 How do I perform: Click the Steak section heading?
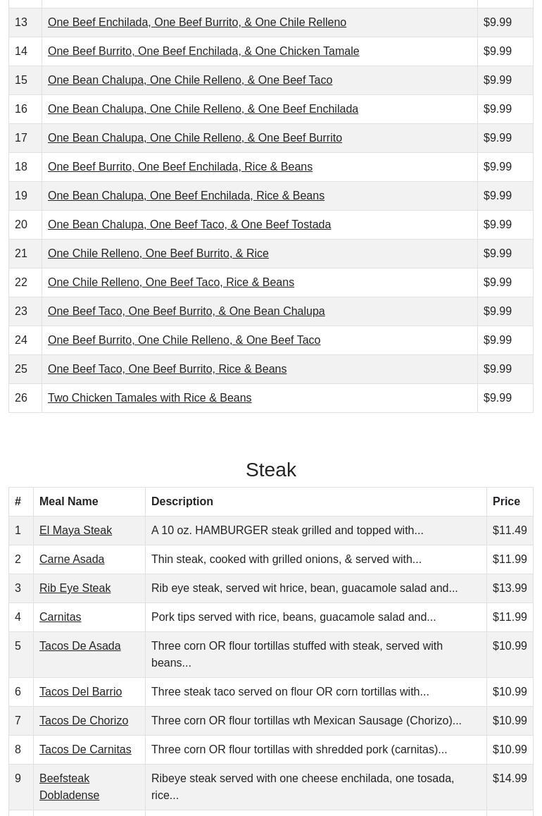click(271, 469)
